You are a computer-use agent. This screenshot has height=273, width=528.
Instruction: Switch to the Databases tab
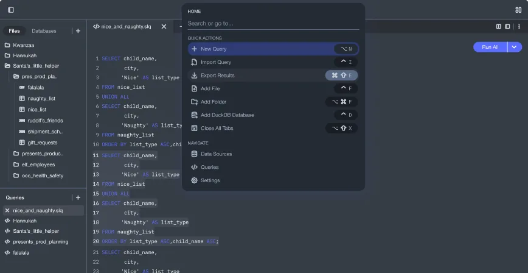44,30
